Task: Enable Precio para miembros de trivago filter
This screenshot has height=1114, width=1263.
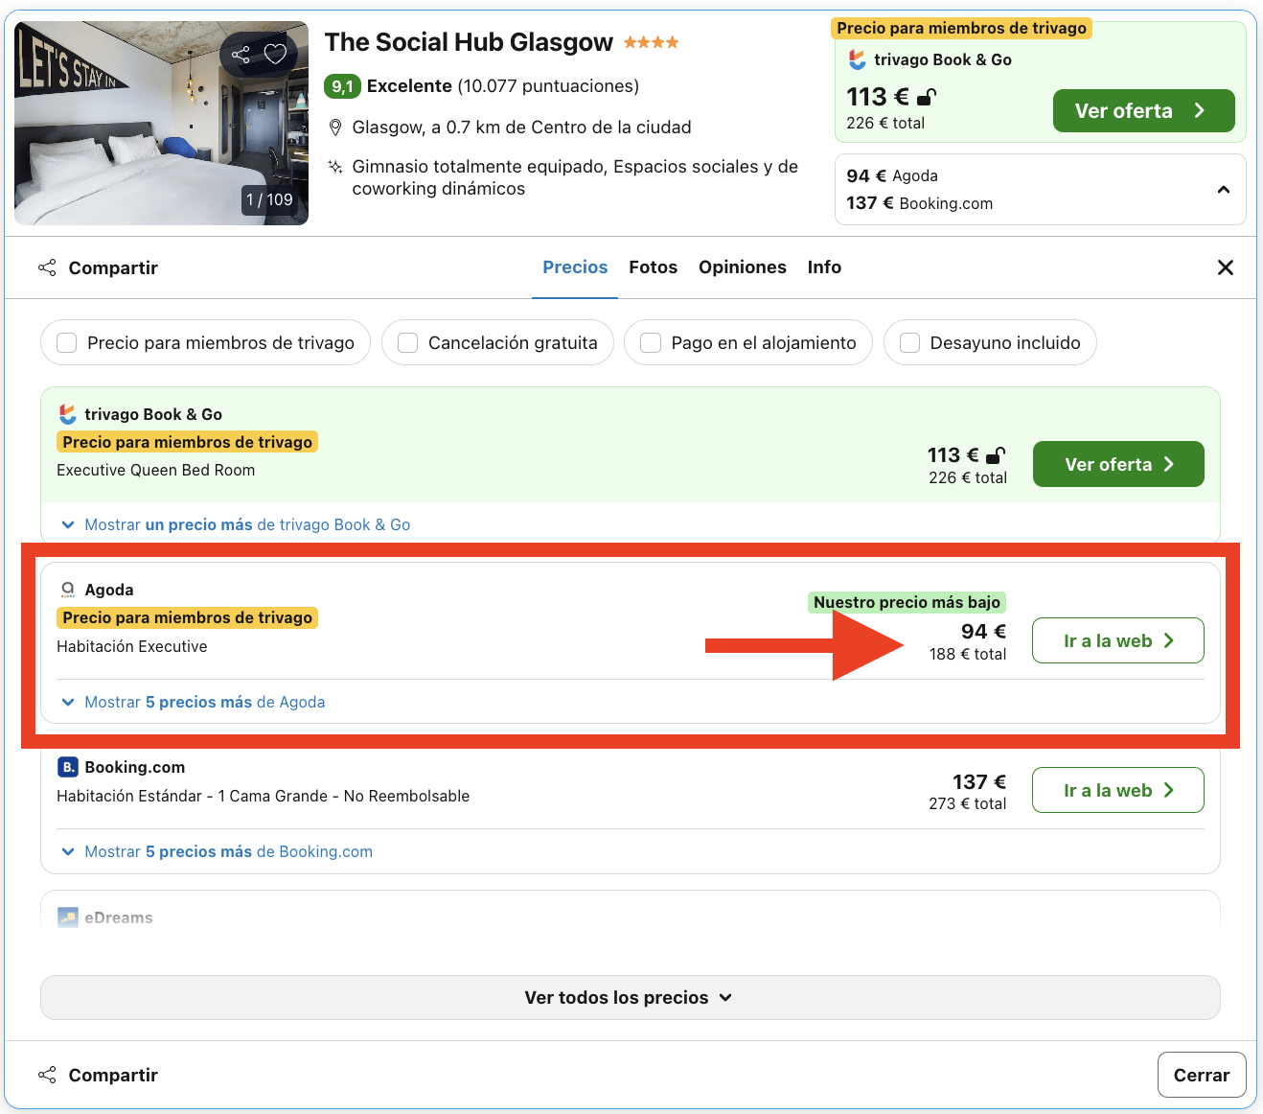Action: (x=67, y=343)
